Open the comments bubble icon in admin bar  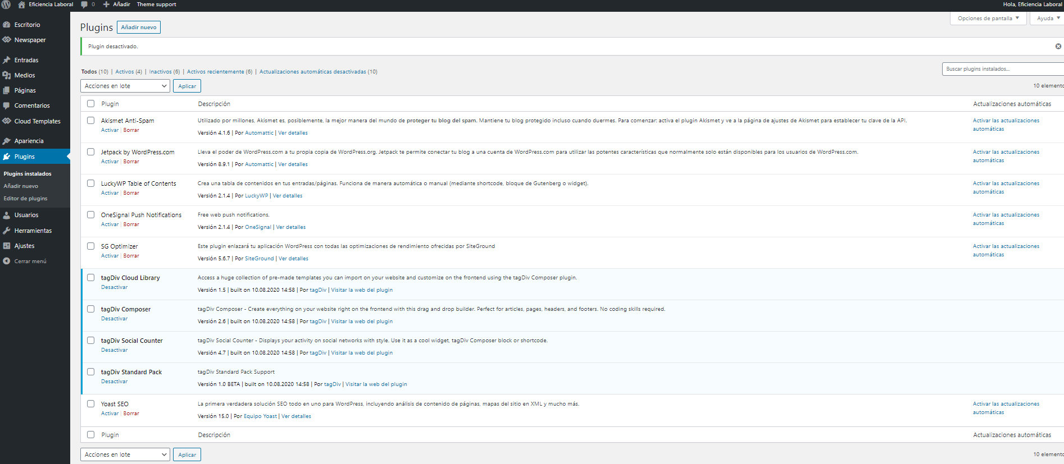84,4
